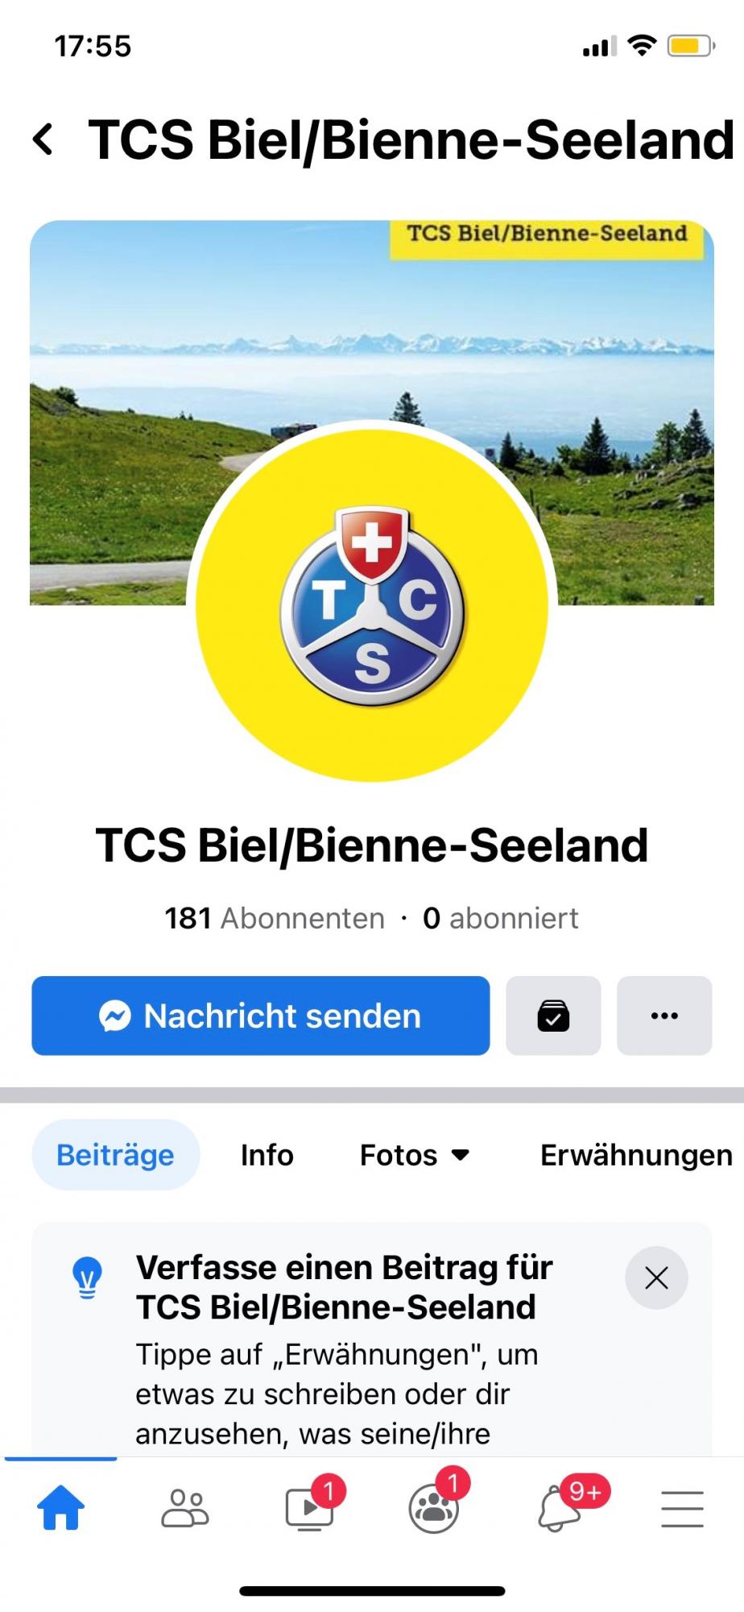Open the hamburger menu icon
Screen dimensions: 744x1612
click(x=683, y=1509)
